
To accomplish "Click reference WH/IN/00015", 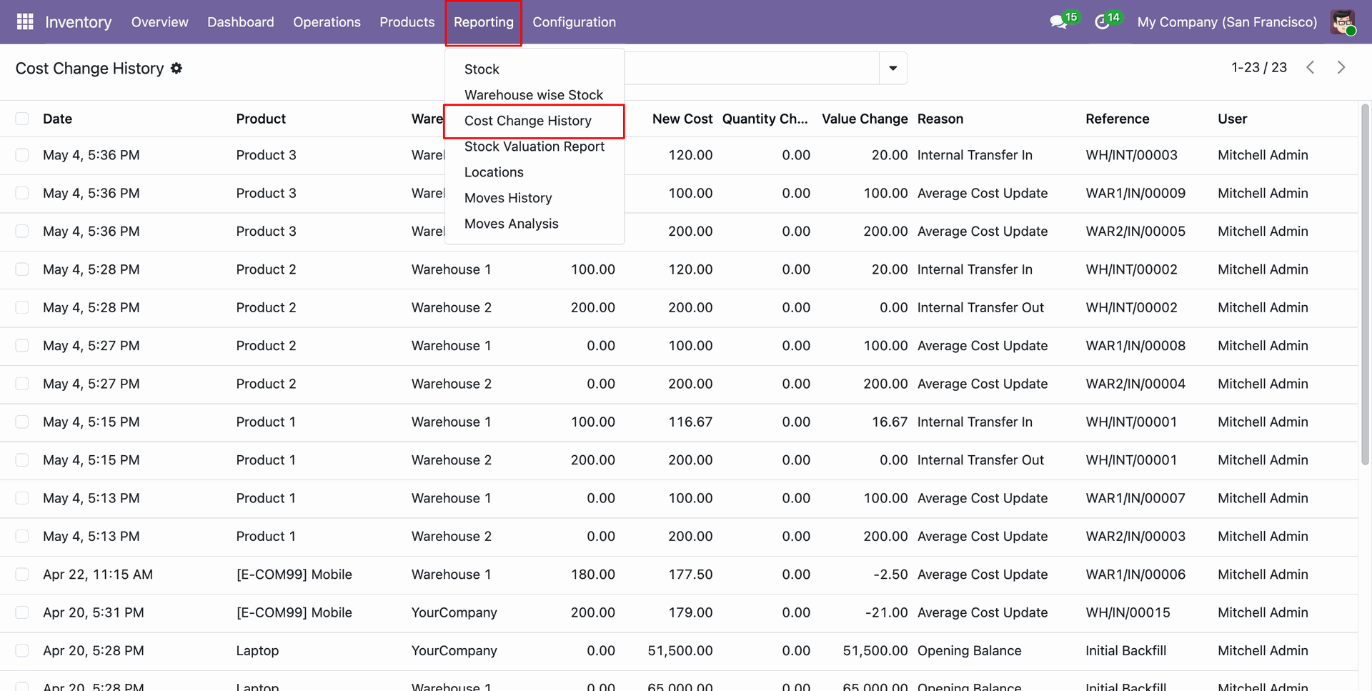I will pyautogui.click(x=1128, y=612).
